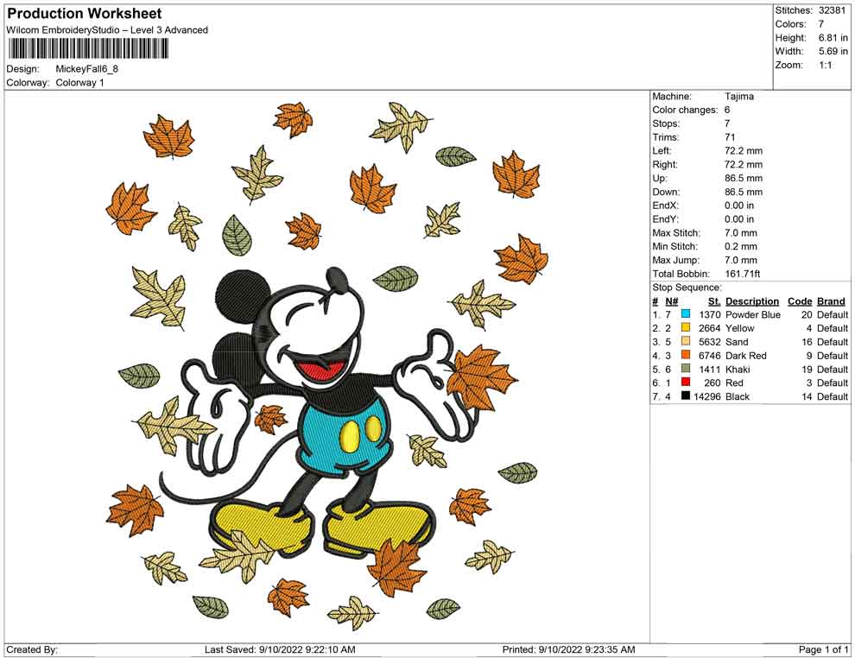The width and height of the screenshot is (855, 658).
Task: Click the stitches count '32381'
Action: [832, 10]
